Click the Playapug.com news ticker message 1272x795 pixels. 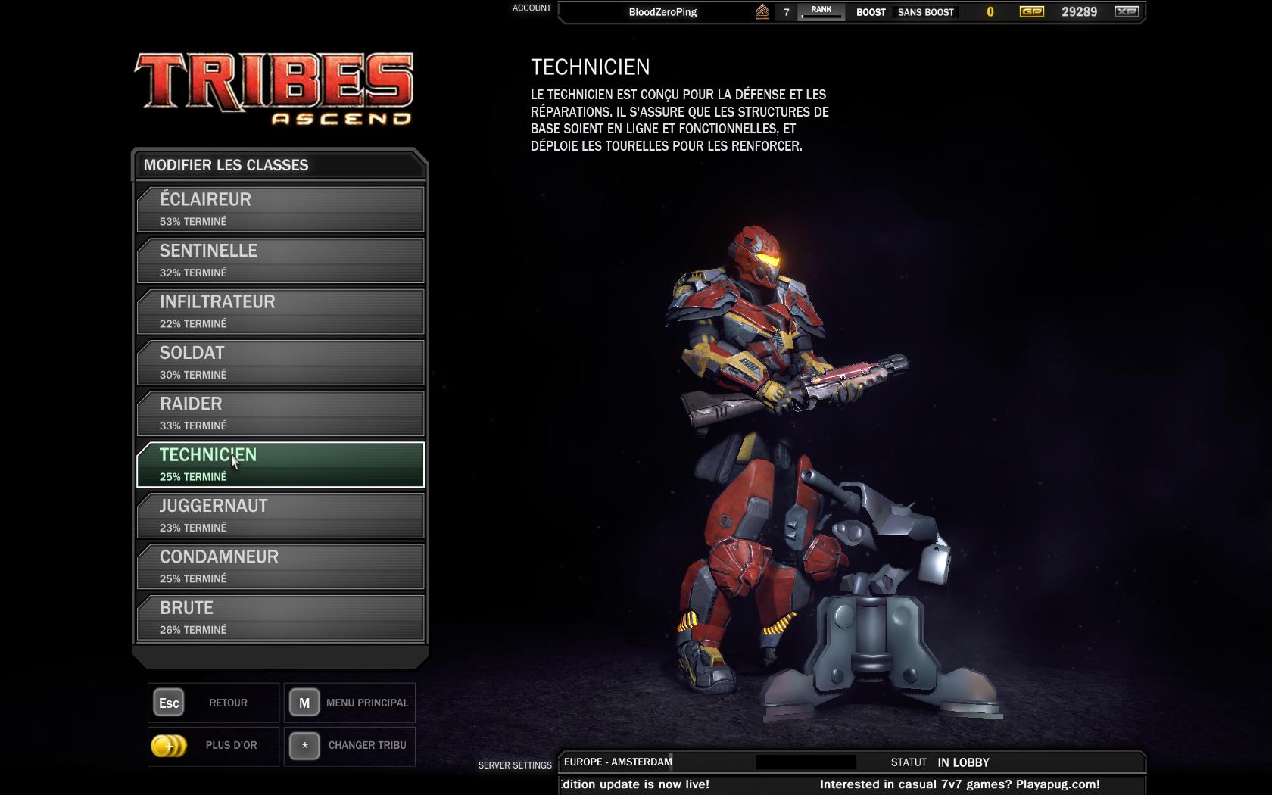(x=959, y=784)
